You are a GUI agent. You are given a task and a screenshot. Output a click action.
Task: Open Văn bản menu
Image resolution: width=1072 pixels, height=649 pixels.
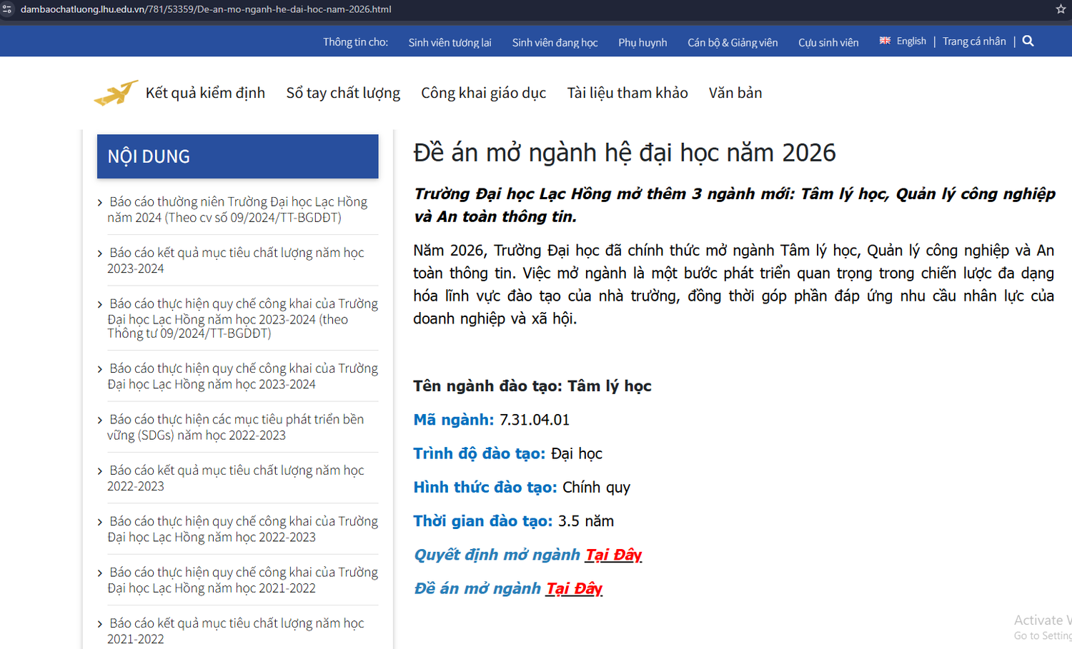pos(735,93)
